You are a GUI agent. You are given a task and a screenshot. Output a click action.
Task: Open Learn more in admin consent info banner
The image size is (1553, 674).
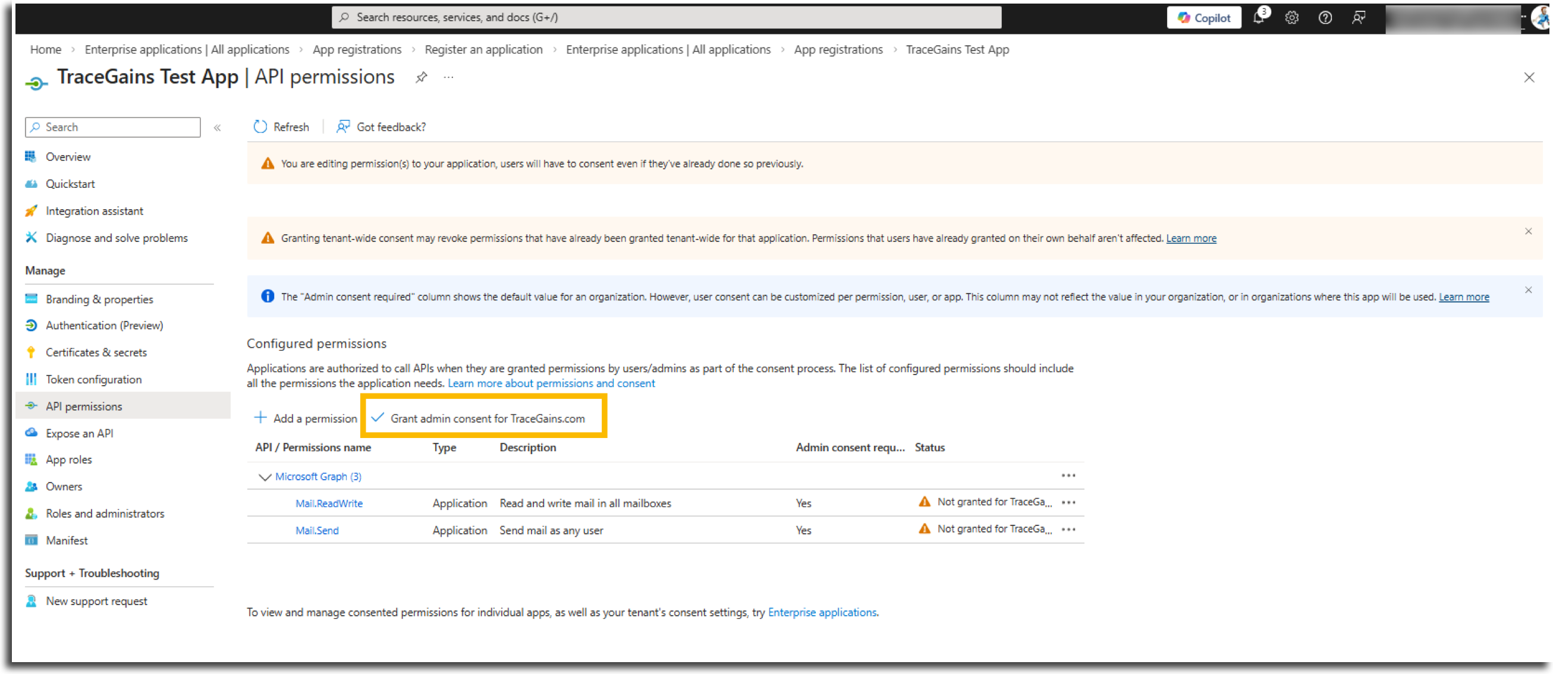pos(1463,297)
